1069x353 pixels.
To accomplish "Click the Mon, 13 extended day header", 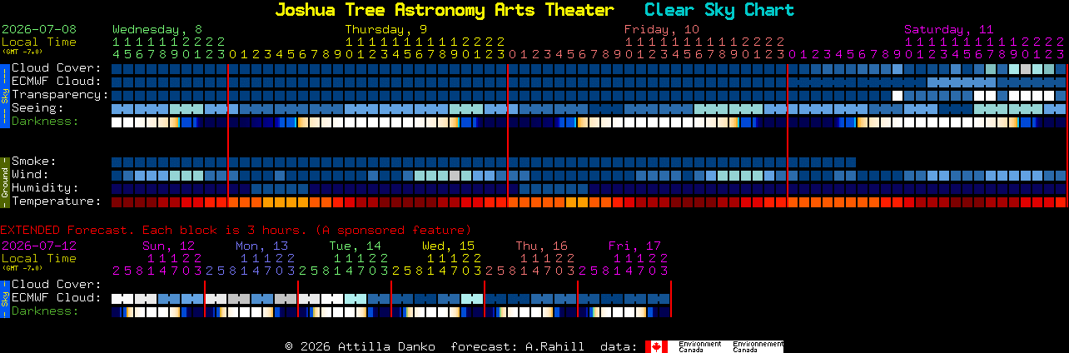I will point(262,246).
